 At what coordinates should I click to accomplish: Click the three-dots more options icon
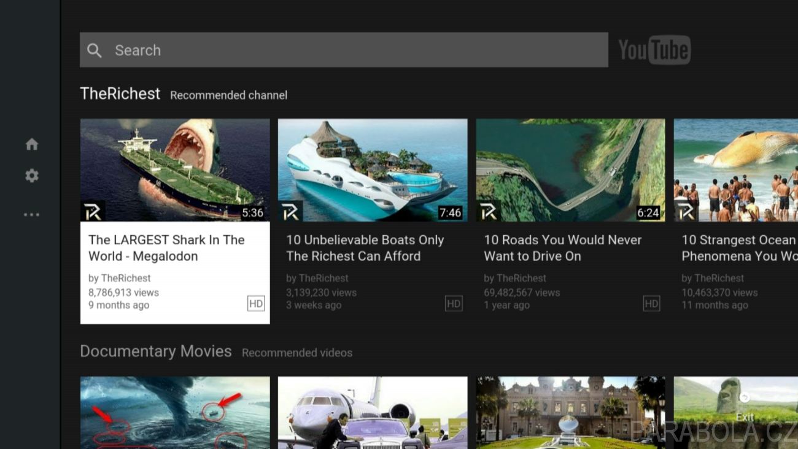(x=31, y=214)
